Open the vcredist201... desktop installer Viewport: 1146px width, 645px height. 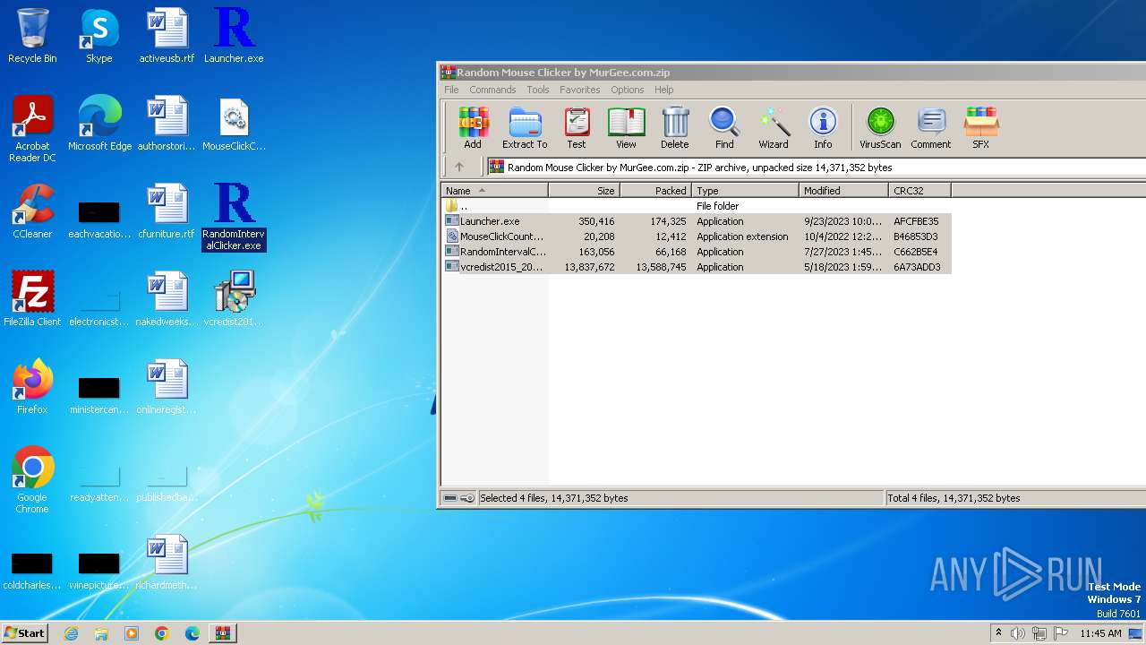234,299
